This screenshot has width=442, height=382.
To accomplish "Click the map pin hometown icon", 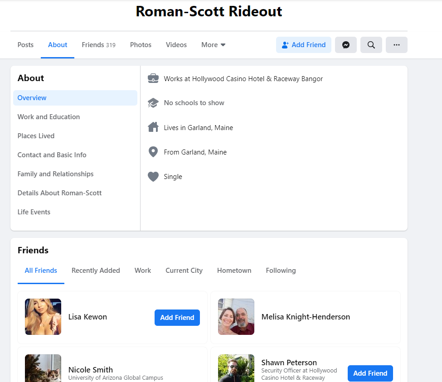I will [153, 152].
